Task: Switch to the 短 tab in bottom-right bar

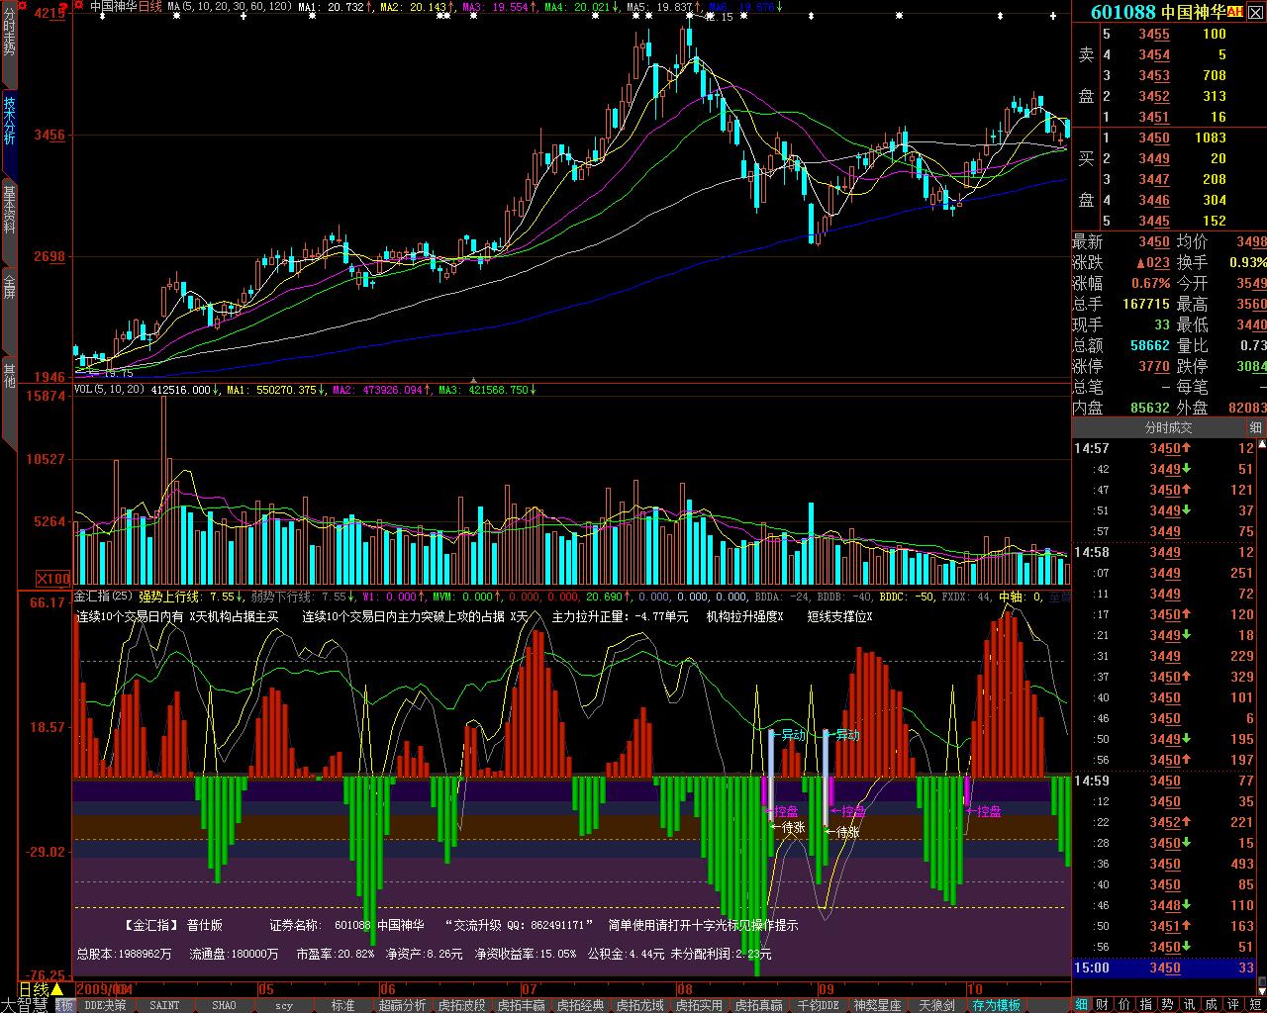Action: [1256, 1005]
